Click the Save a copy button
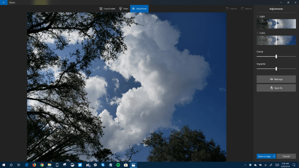The width and height of the screenshot is (299, 168). pos(264,156)
